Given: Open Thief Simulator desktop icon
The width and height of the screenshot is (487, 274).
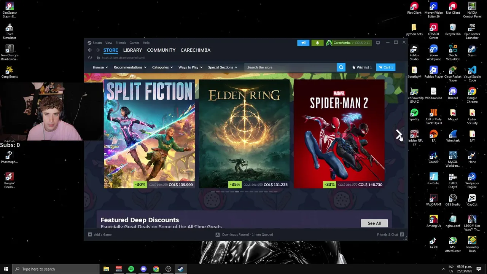Looking at the screenshot, I should [x=10, y=32].
